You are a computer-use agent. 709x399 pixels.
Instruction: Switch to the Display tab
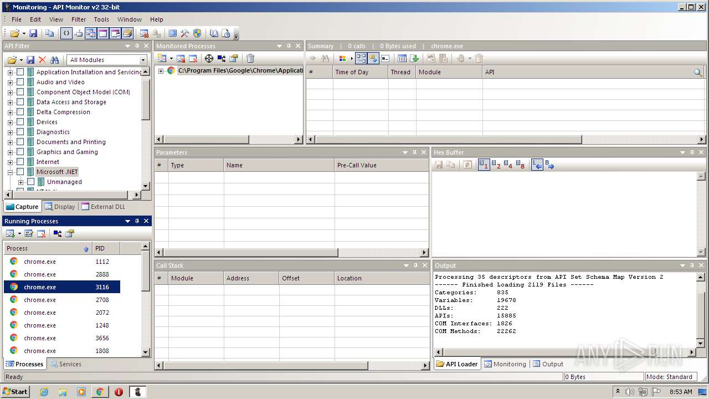60,207
